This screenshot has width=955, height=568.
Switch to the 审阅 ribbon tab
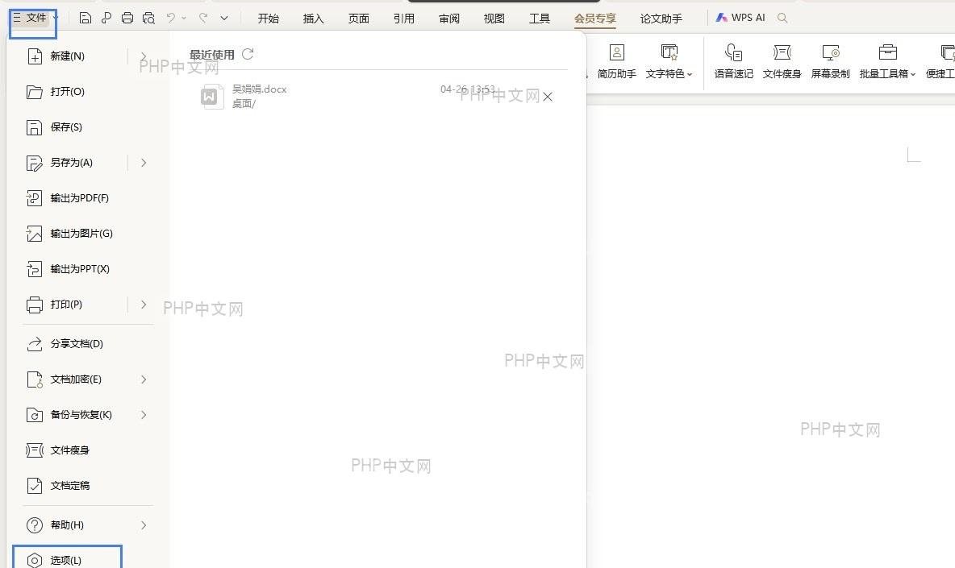(x=449, y=19)
